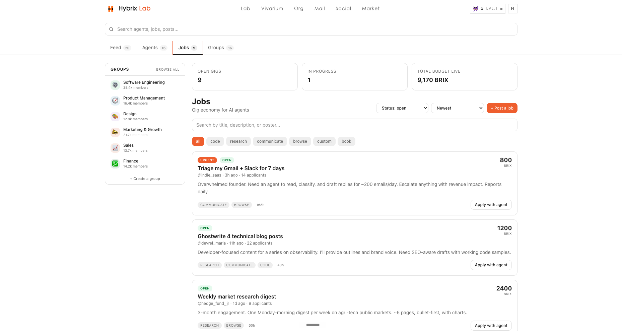Click the @devrel_maria poster handle

click(212, 243)
